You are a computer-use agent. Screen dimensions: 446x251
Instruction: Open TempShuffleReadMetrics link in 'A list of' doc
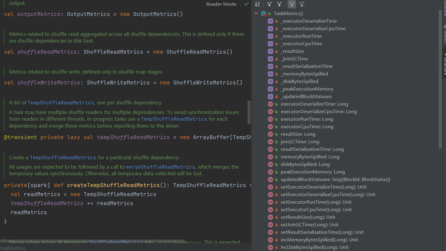[61, 103]
